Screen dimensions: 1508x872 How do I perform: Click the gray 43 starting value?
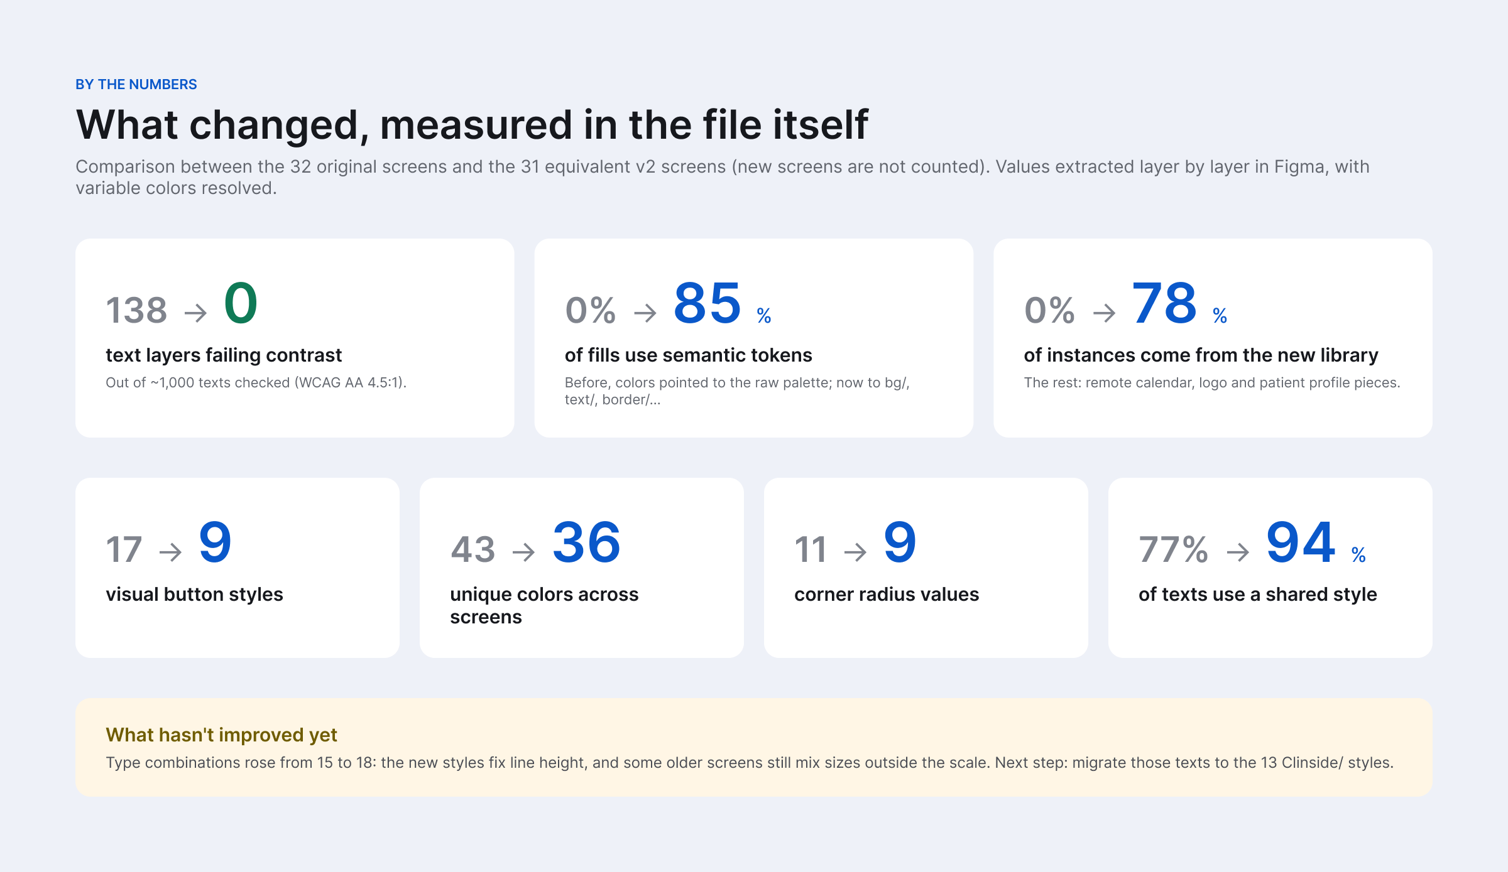[x=473, y=549]
